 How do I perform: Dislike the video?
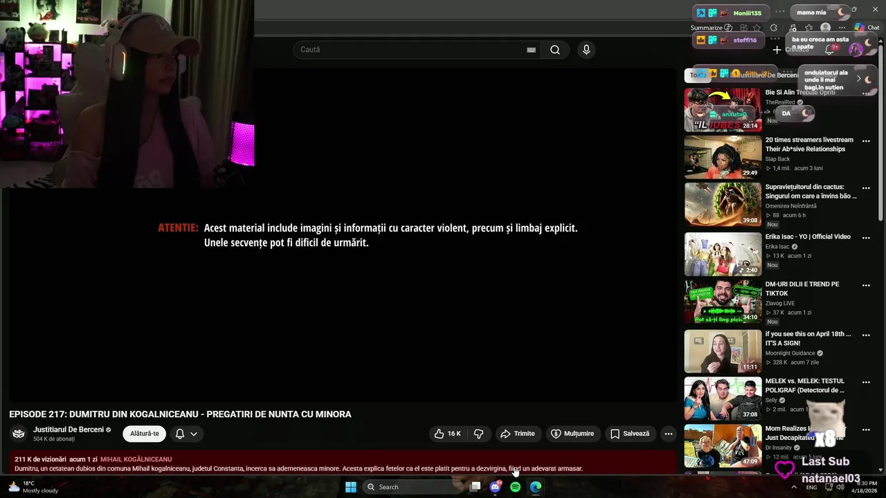(x=478, y=434)
